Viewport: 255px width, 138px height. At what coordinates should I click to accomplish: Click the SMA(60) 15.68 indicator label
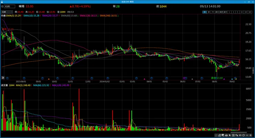[x=69, y=16]
